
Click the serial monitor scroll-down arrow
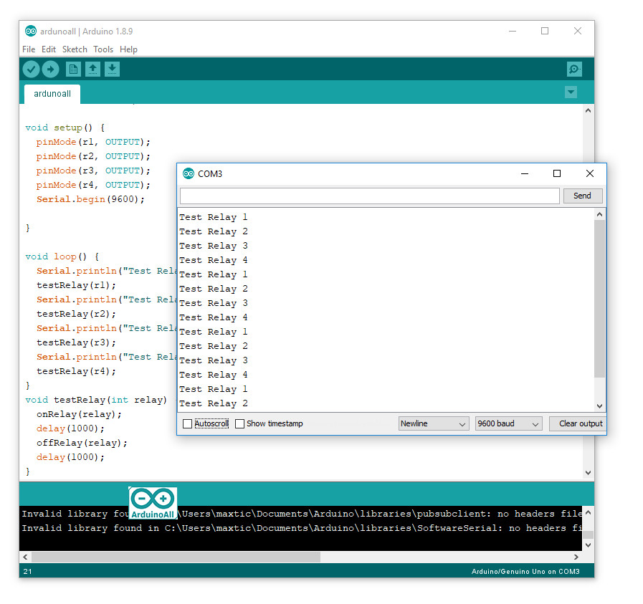pyautogui.click(x=599, y=406)
